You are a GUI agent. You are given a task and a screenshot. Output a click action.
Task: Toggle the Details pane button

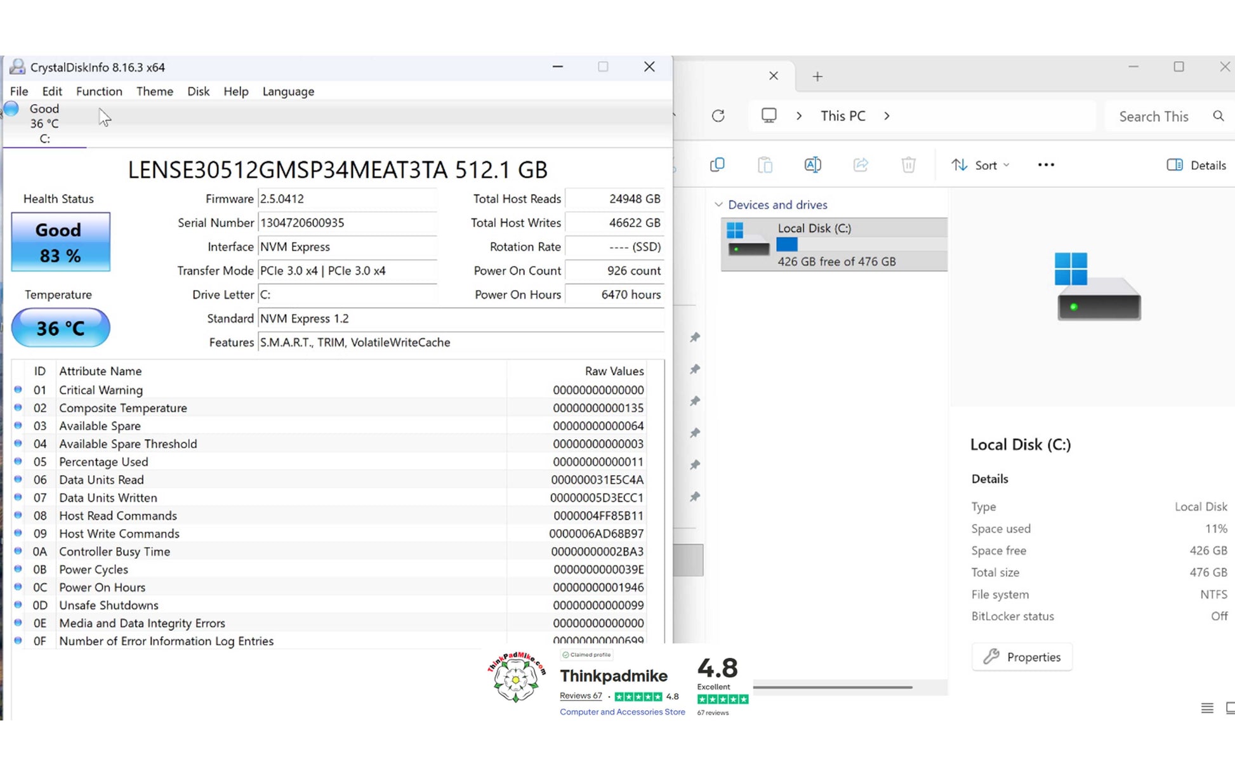(1196, 165)
